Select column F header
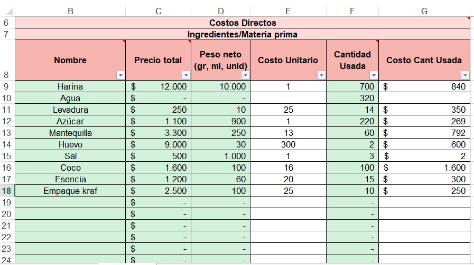The image size is (474, 265). click(x=352, y=12)
